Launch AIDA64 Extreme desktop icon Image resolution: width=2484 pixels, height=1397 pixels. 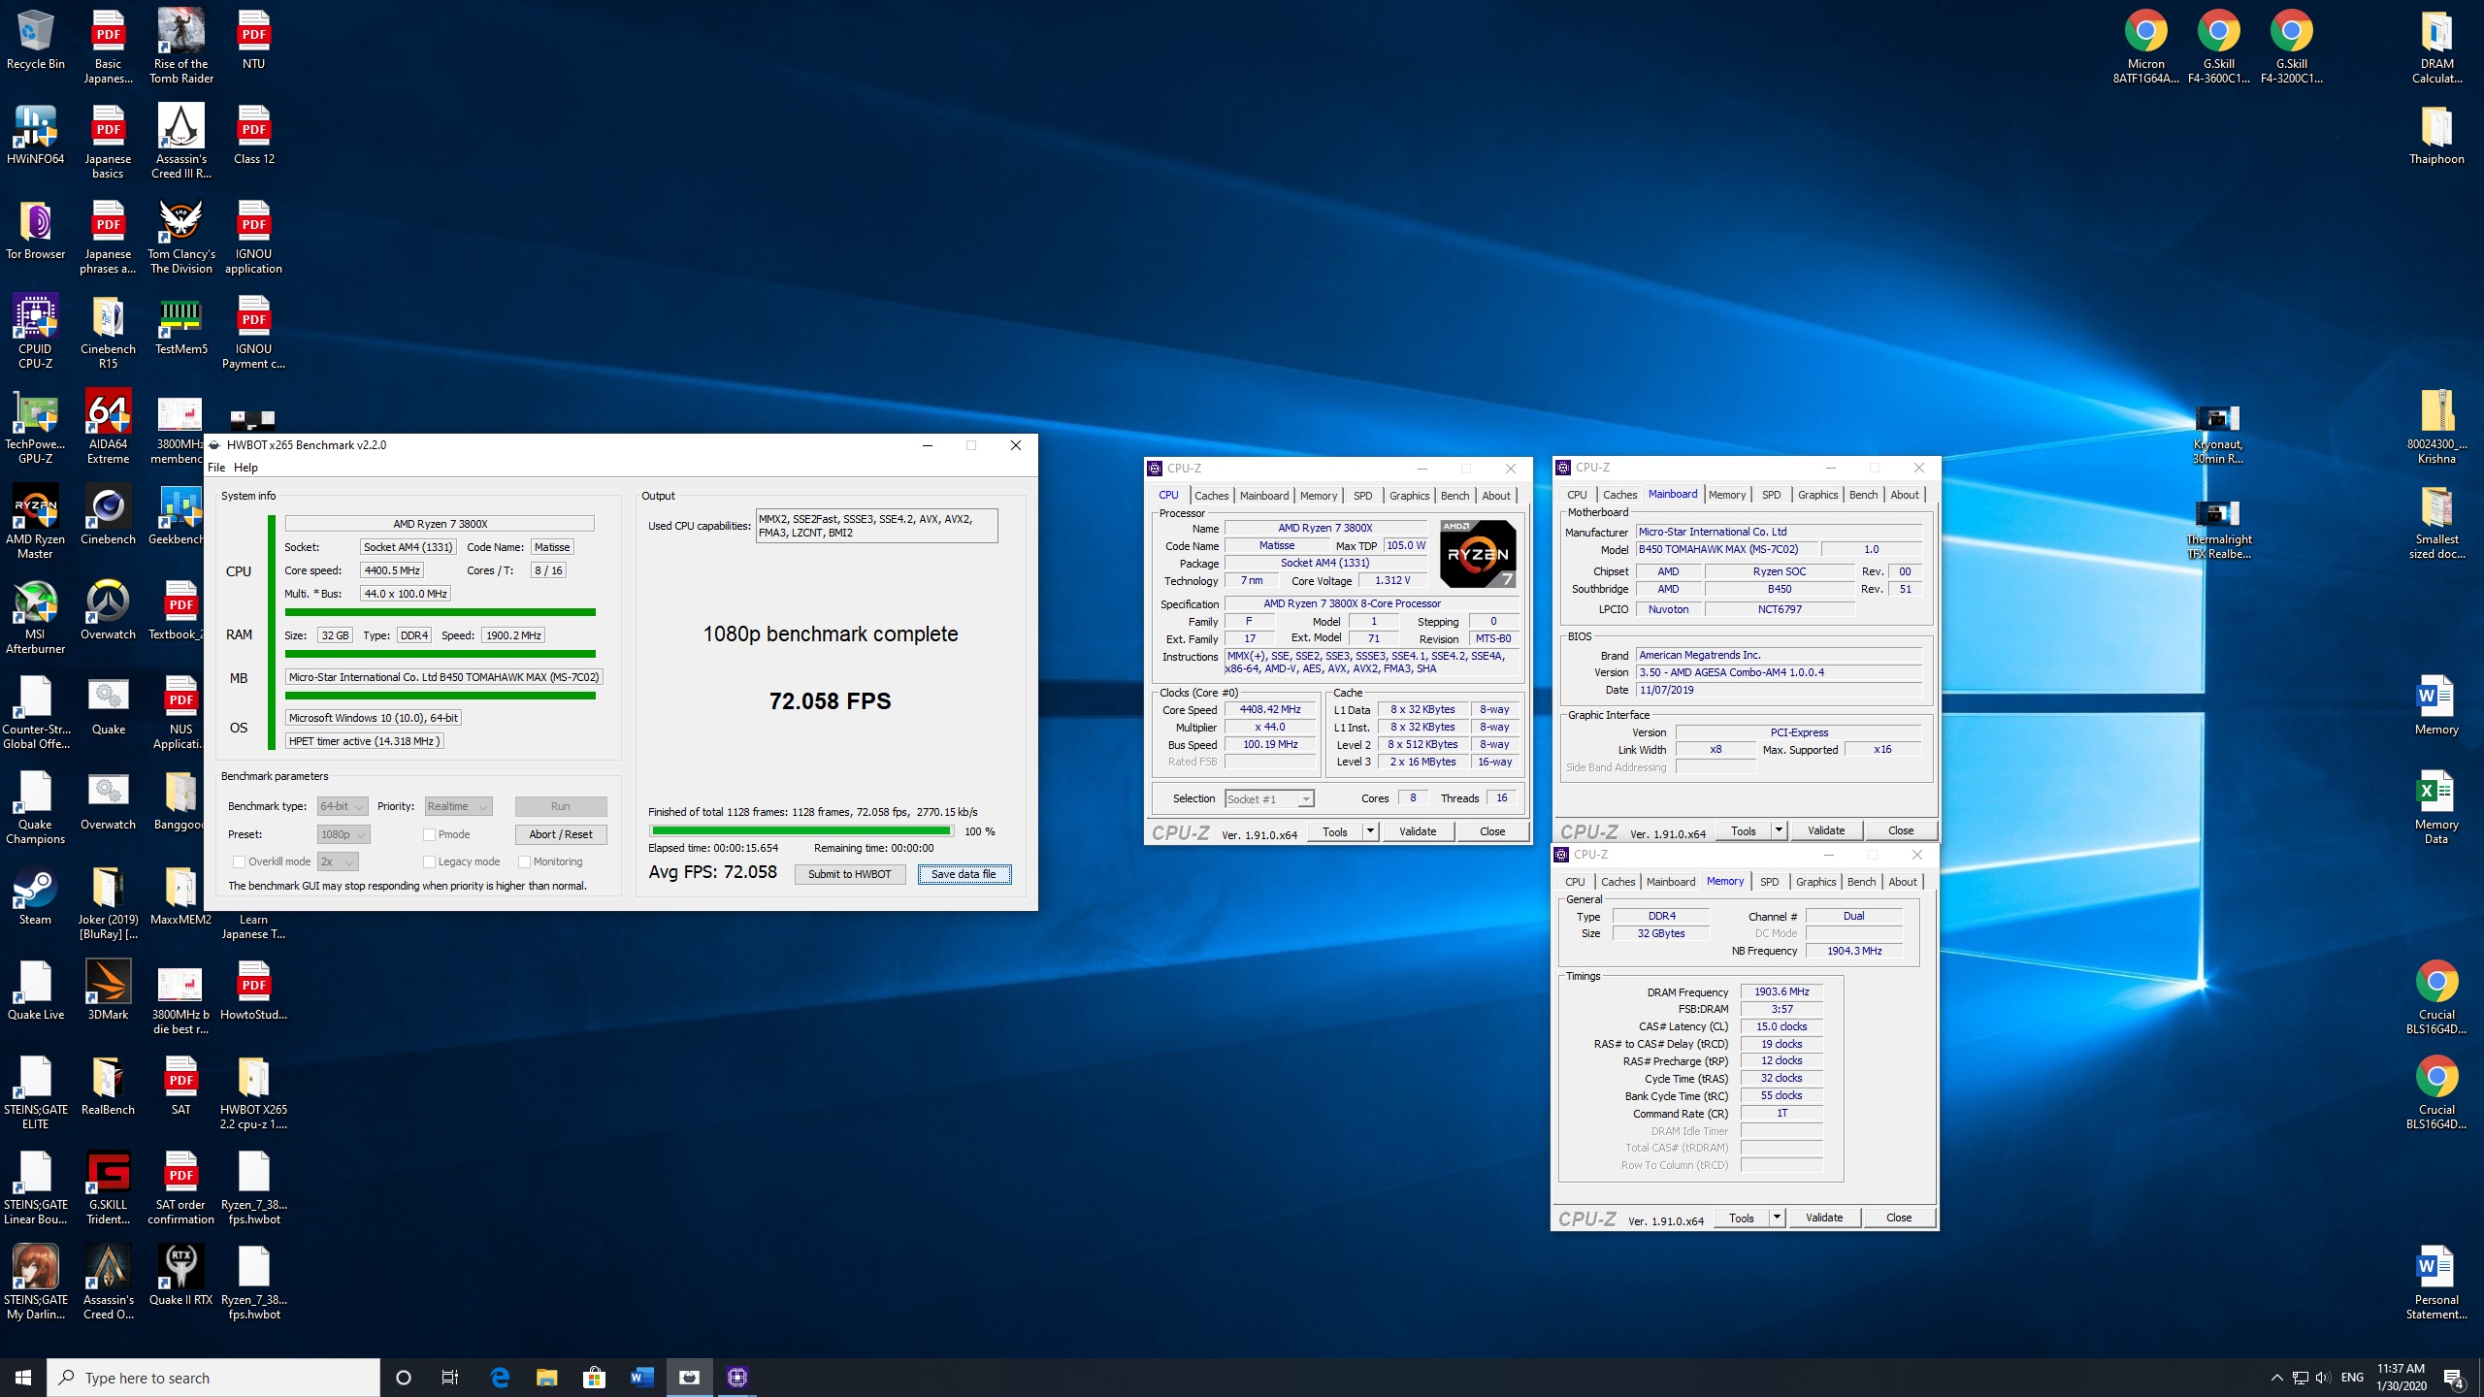(x=108, y=427)
